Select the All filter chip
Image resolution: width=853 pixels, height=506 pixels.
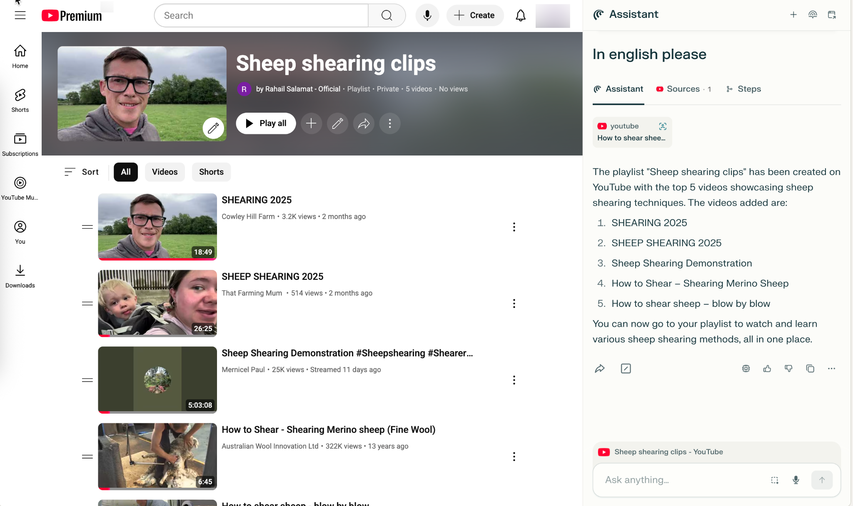[x=126, y=172]
